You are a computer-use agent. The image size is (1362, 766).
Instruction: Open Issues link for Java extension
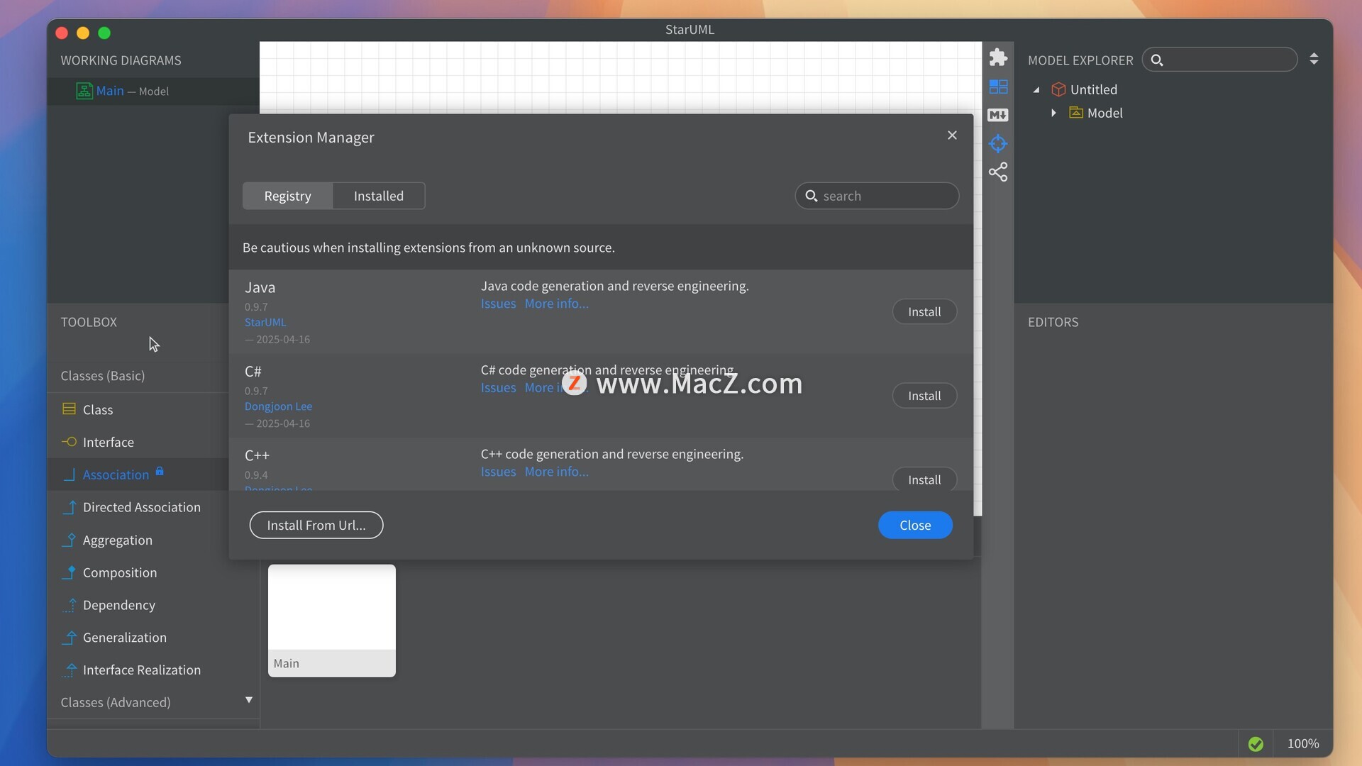tap(498, 304)
